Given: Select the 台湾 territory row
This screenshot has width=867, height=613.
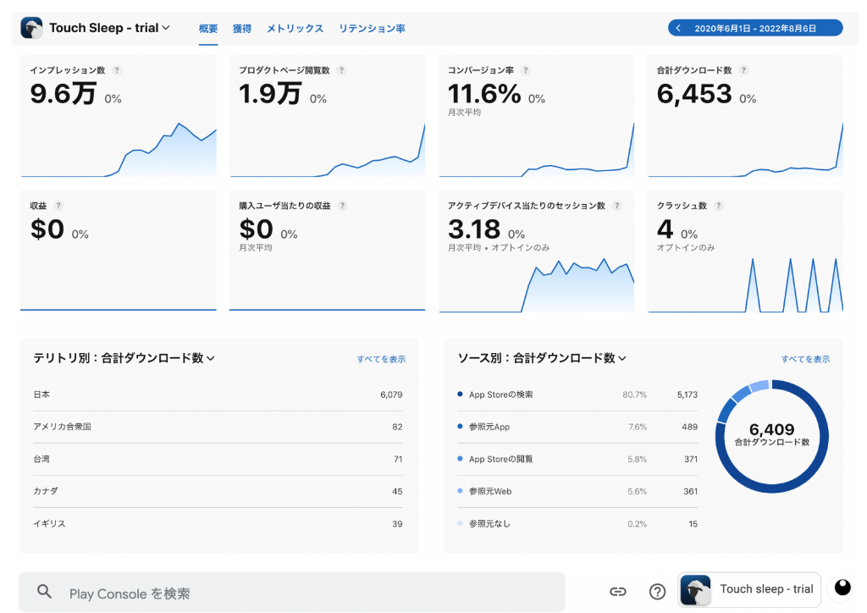Looking at the screenshot, I should pos(218,459).
